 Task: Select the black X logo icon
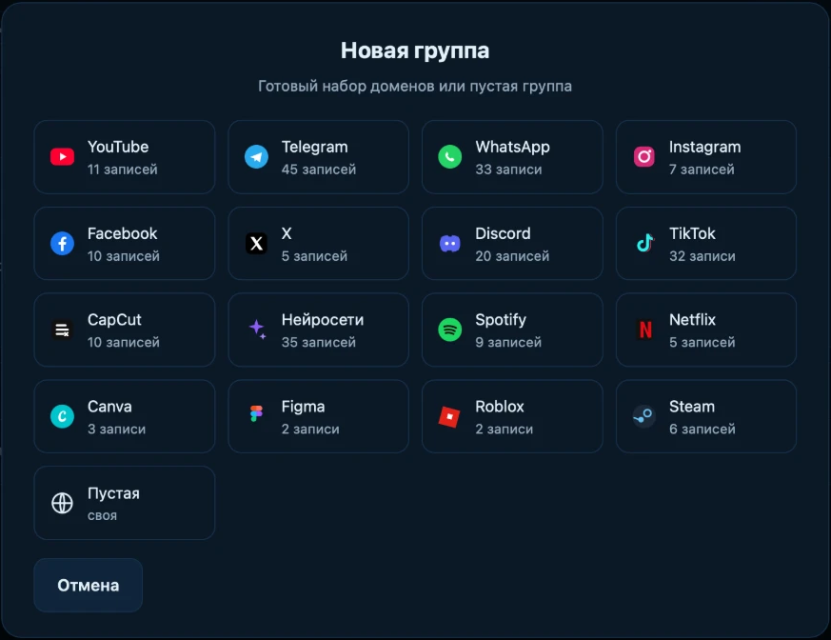(x=256, y=244)
